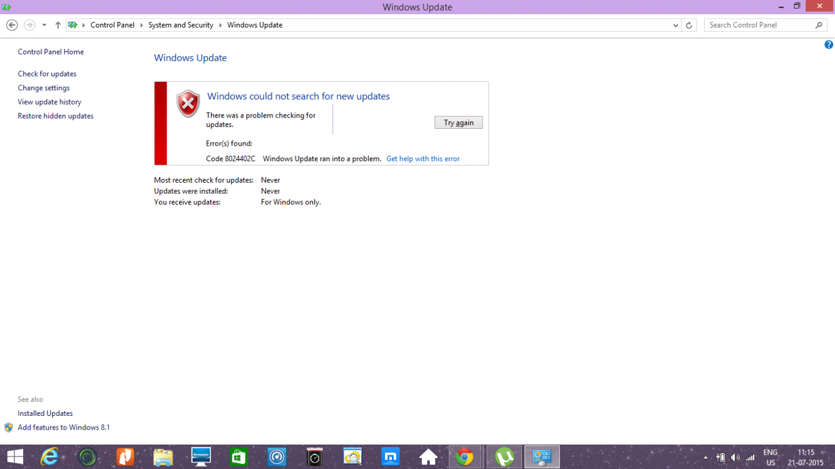Restore down the Windows Update window
Viewport: 835px width, 469px height.
point(797,6)
